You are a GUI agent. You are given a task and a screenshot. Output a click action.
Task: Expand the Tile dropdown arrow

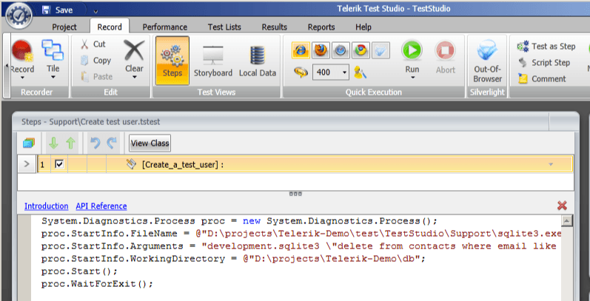tap(53, 78)
